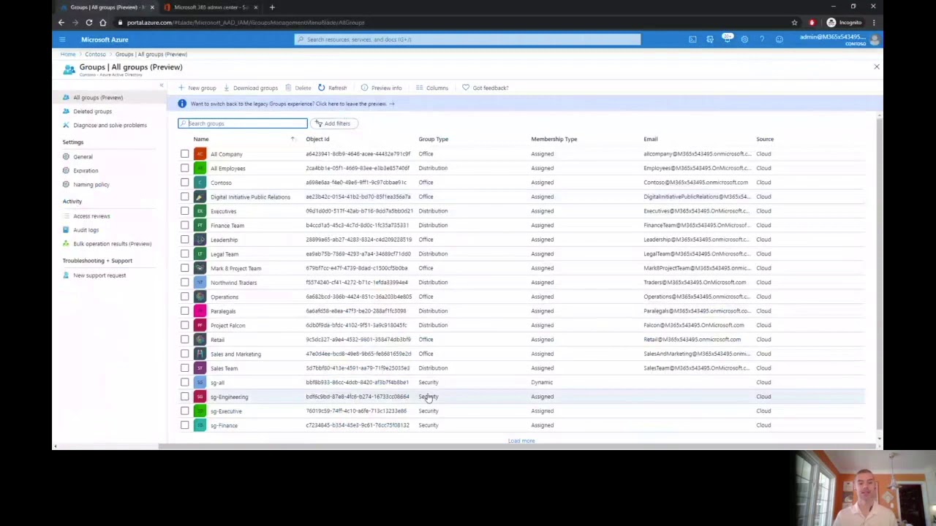Open directory and subscription filter icon

[709, 39]
